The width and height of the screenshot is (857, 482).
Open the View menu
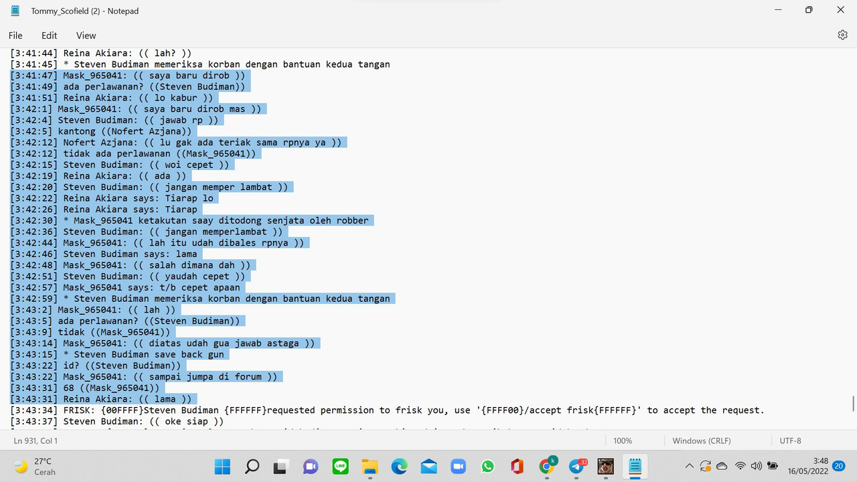[x=86, y=35]
